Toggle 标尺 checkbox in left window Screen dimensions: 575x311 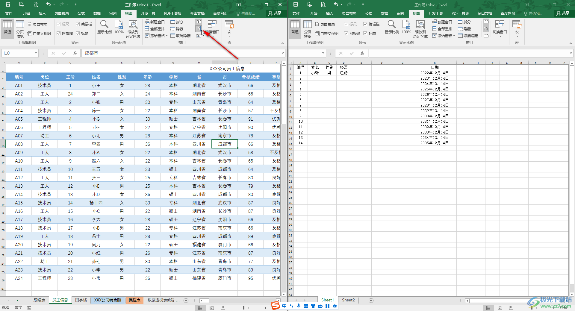click(x=63, y=24)
